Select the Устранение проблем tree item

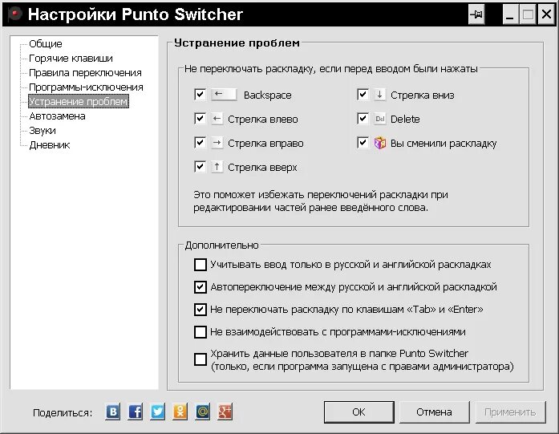coord(79,101)
